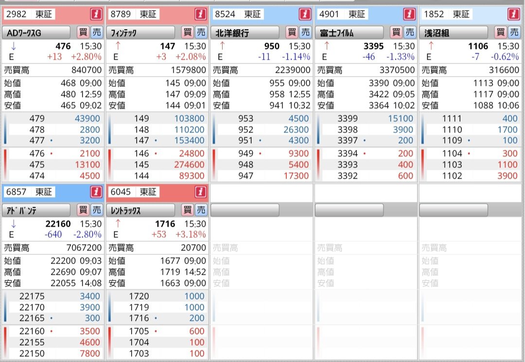Click buy (買) button for ADワークスG

83,33
